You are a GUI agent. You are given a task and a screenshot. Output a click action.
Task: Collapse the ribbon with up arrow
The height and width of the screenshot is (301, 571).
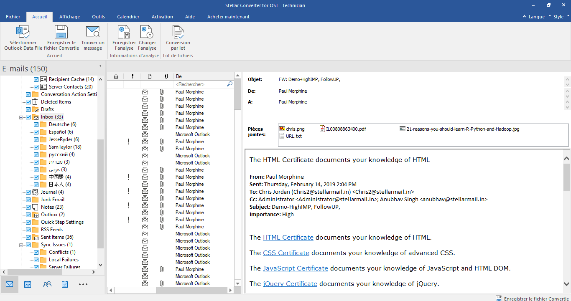tap(525, 17)
